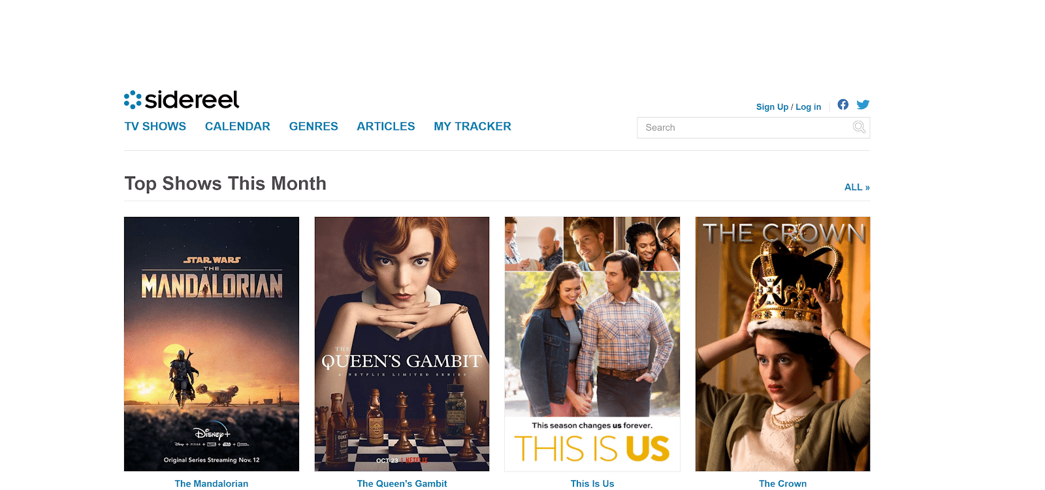Open the Genres menu
Screen dimensions: 1045x490
tap(313, 127)
